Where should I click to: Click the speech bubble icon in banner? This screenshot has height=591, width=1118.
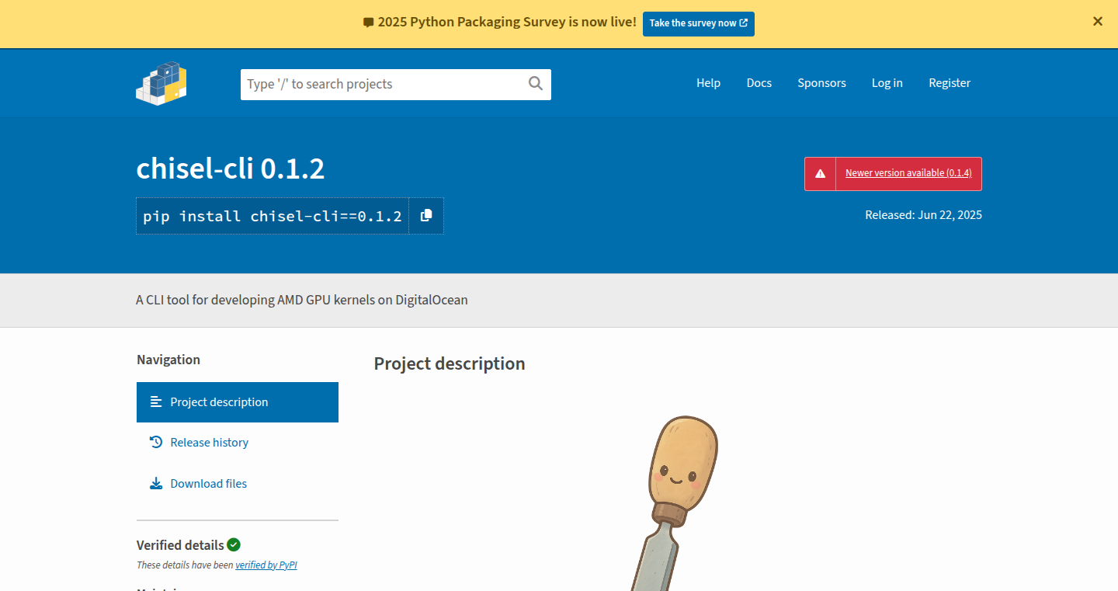tap(369, 23)
